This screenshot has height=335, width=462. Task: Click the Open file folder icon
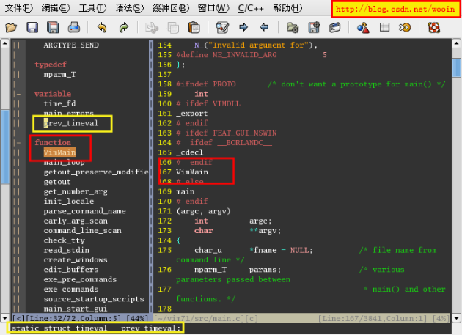pos(11,28)
